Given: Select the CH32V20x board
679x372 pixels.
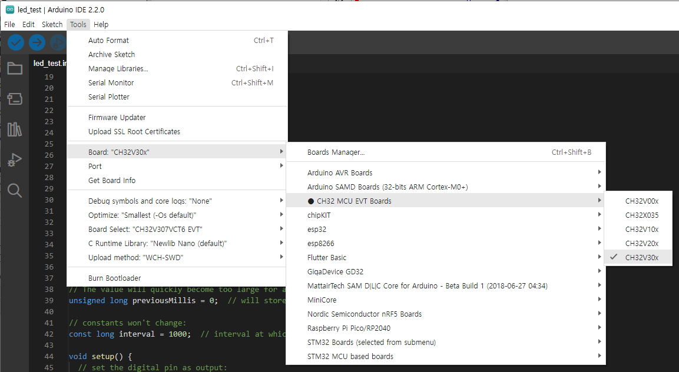Looking at the screenshot, I should [639, 243].
